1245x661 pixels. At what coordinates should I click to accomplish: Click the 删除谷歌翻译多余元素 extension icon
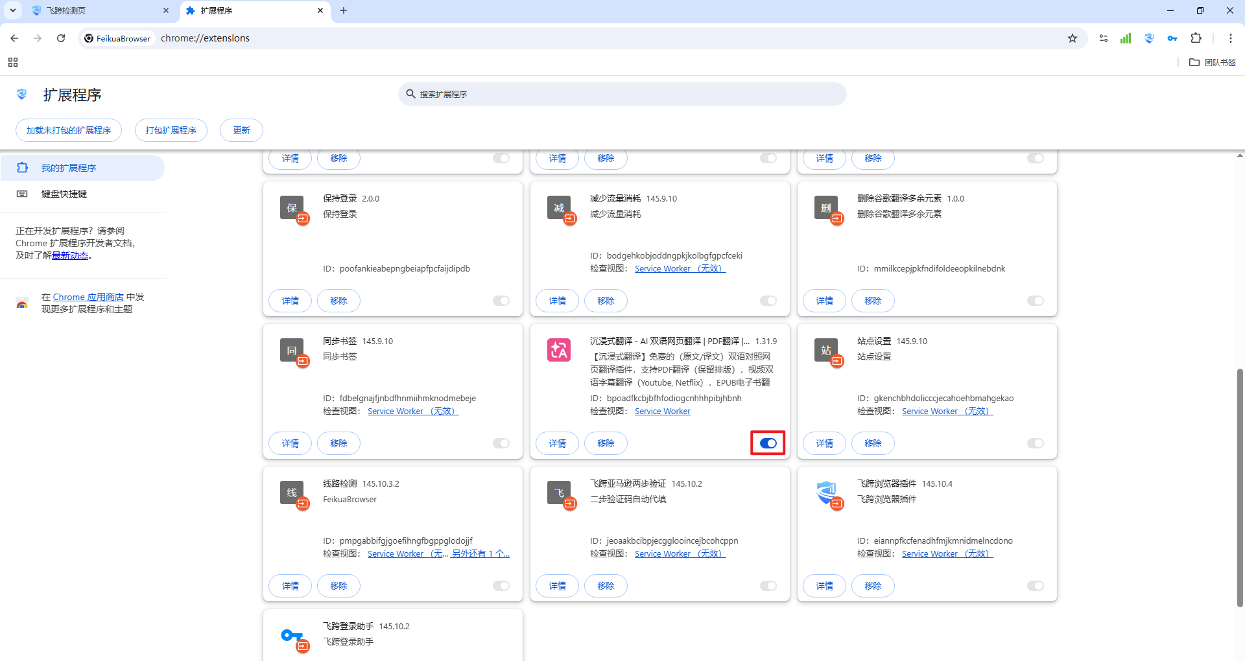[x=826, y=208]
